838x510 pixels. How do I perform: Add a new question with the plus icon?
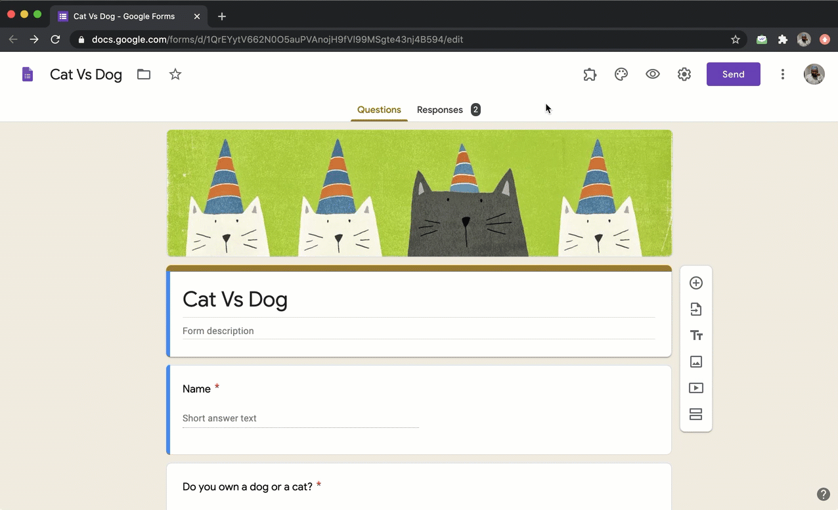coord(695,283)
